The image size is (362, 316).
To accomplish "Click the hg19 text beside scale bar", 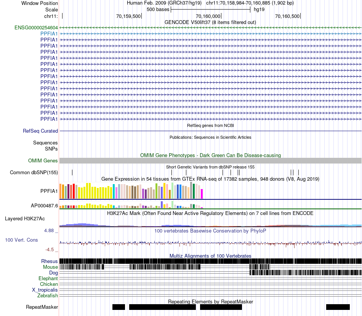I will (x=259, y=10).
